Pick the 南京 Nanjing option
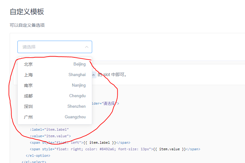Screen dimensions: 245x163 55,85
